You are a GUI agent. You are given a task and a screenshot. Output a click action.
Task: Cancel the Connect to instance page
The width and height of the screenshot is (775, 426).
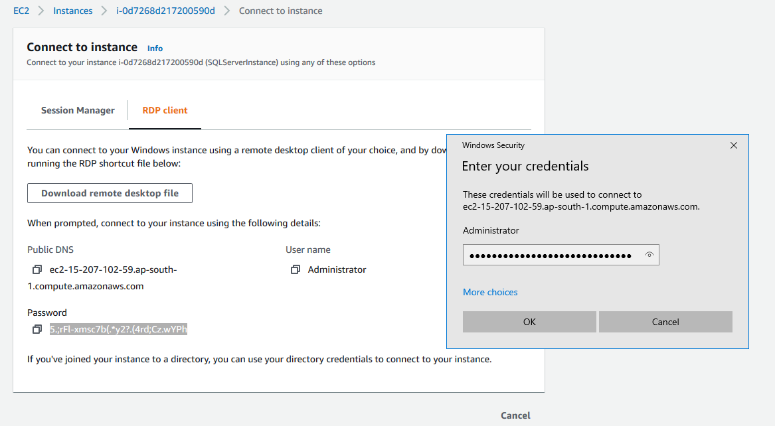(515, 415)
